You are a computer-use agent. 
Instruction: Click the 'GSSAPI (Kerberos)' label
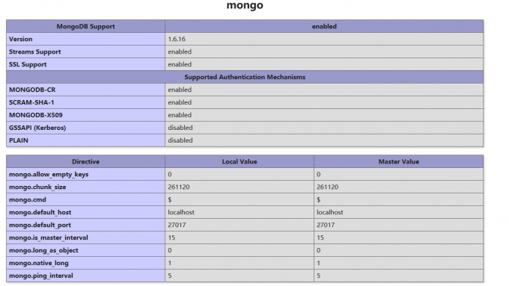[x=37, y=128]
